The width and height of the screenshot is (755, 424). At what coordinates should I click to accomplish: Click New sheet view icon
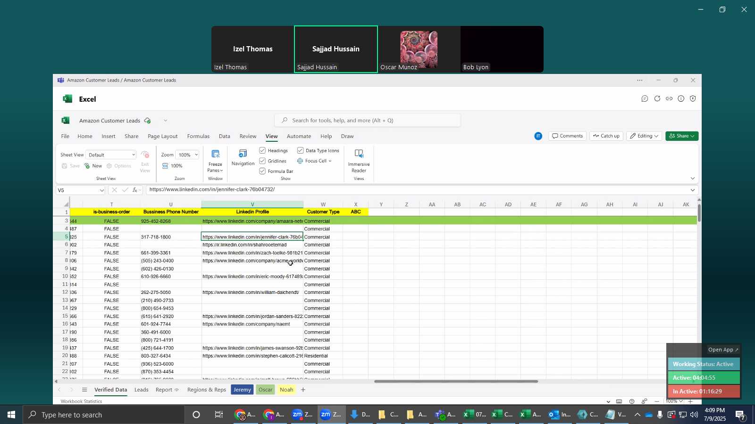87,166
